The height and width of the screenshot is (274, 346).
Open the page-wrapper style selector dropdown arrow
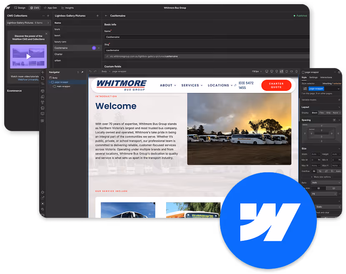click(339, 89)
